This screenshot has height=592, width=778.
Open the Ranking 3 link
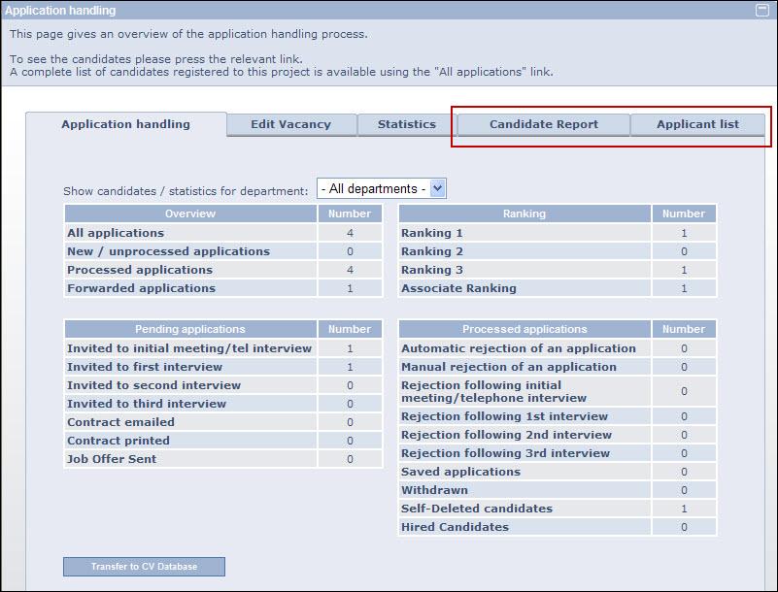point(431,270)
